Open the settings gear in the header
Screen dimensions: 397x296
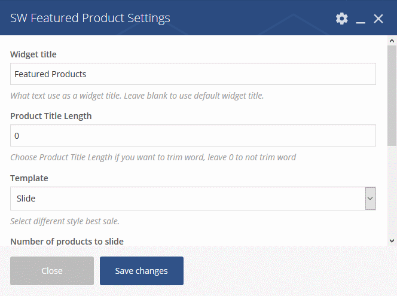[342, 19]
